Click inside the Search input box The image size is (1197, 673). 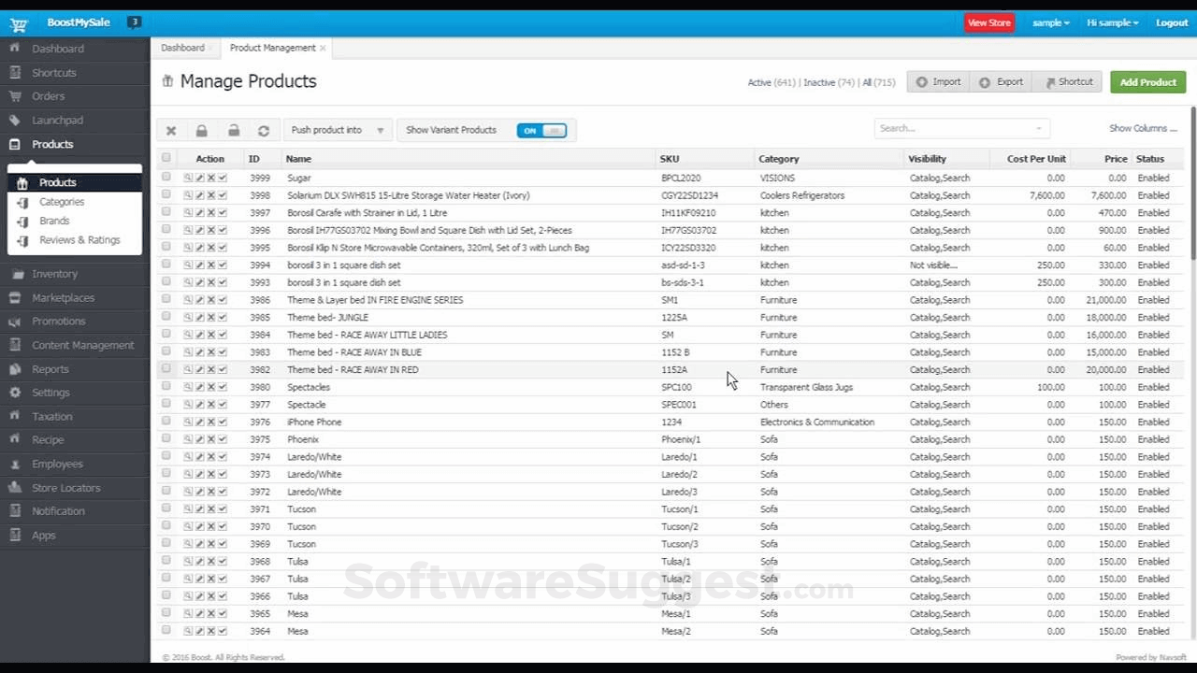tap(945, 127)
